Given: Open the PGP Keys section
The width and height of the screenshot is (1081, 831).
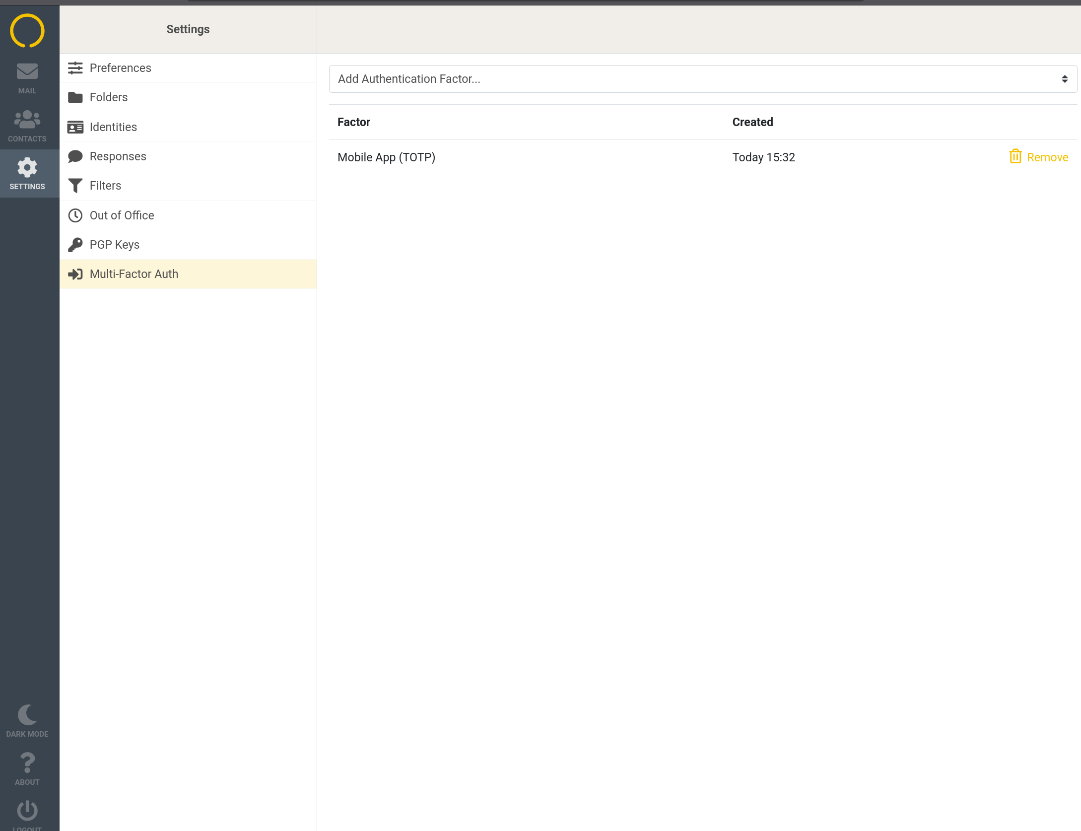Looking at the screenshot, I should click(x=114, y=245).
